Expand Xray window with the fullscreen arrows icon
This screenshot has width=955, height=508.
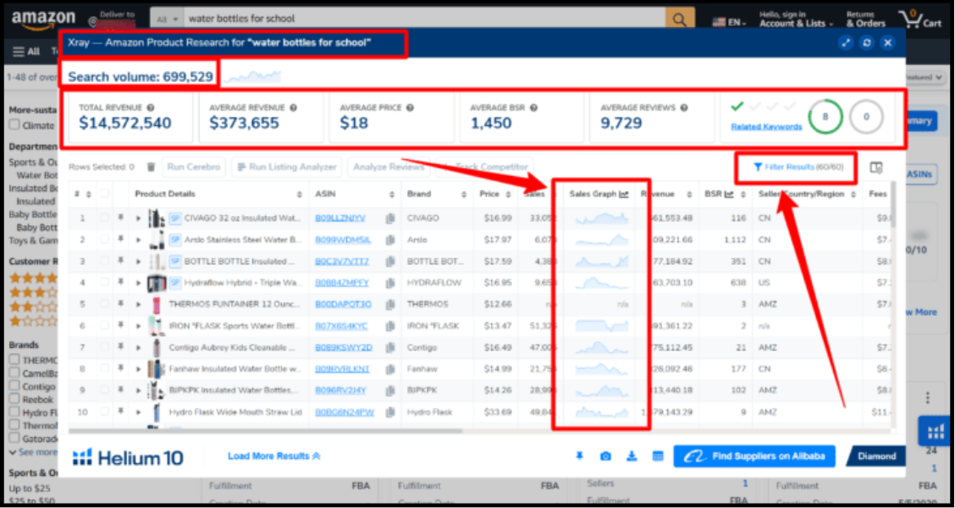pos(846,43)
